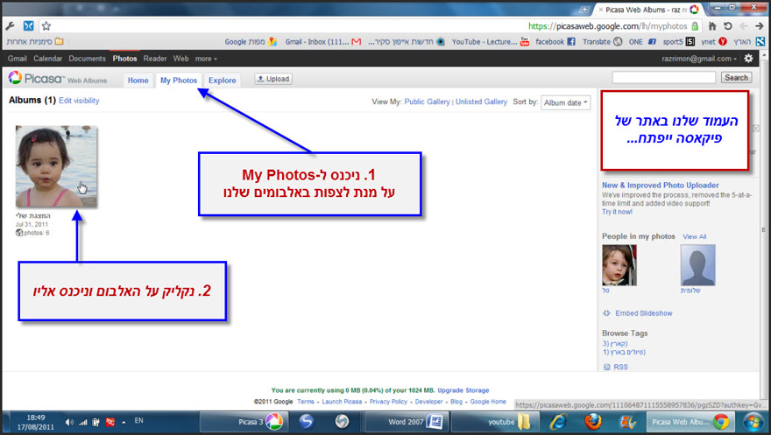Open the sport5 bookmark
This screenshot has height=435, width=771.
678,42
